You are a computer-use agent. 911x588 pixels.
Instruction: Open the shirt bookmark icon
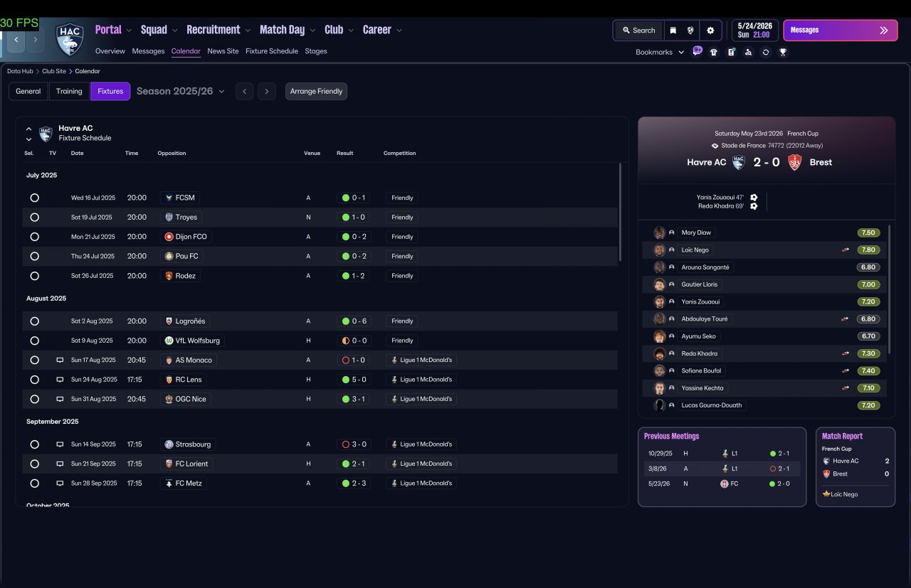[x=714, y=52]
